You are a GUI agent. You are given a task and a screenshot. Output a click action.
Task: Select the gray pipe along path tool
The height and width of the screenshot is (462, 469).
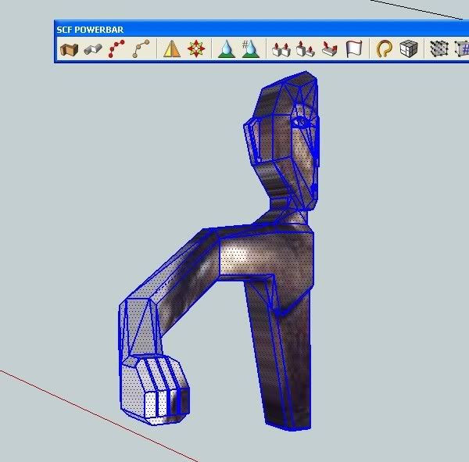coord(93,49)
